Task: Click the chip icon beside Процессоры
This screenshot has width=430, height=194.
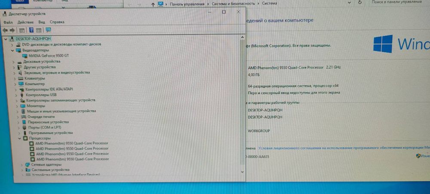Action: tap(25, 139)
